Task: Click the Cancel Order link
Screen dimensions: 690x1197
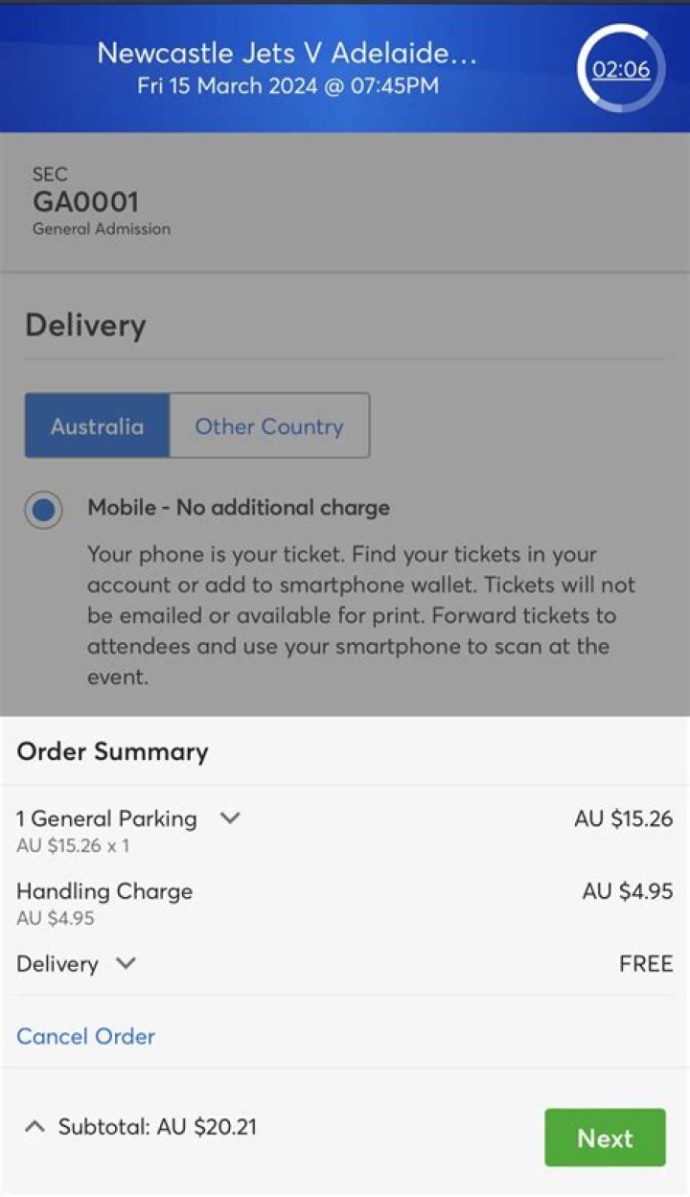Action: (x=85, y=1036)
